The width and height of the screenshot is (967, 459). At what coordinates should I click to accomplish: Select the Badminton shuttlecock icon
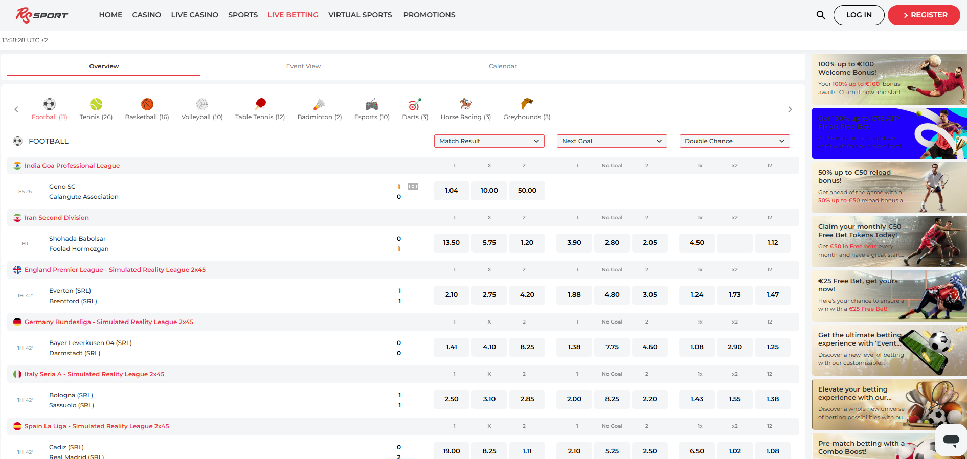[320, 104]
